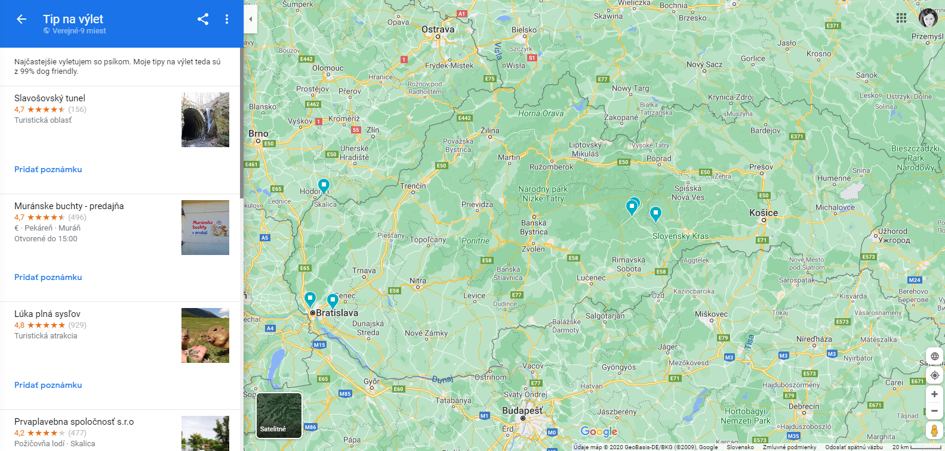Viewport: 945px width, 451px height.
Task: Switch to the Satelitné map layer
Action: 279,415
